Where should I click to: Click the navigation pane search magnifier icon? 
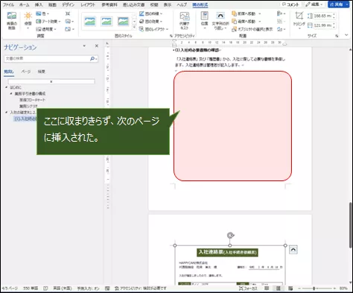[92, 59]
